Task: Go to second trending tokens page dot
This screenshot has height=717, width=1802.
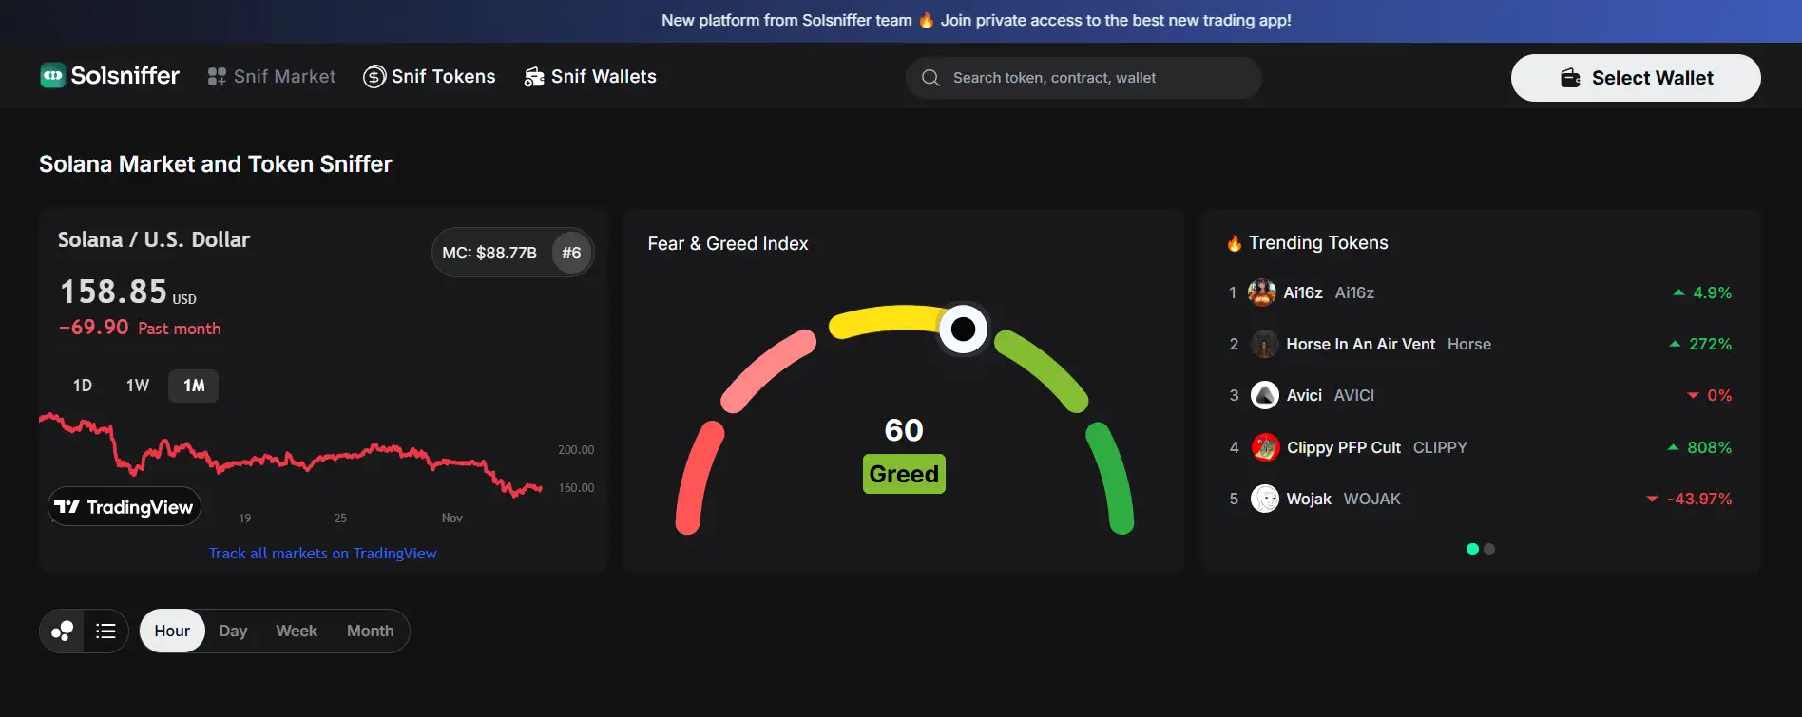Action: (1489, 549)
